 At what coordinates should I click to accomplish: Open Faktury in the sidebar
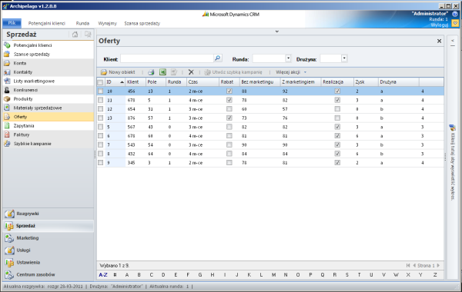(x=48, y=134)
